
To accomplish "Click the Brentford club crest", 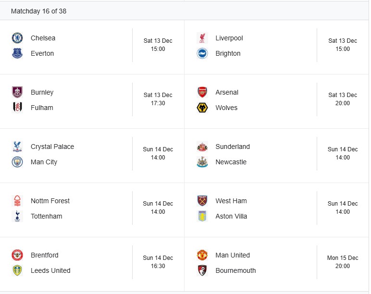I will 17,255.
